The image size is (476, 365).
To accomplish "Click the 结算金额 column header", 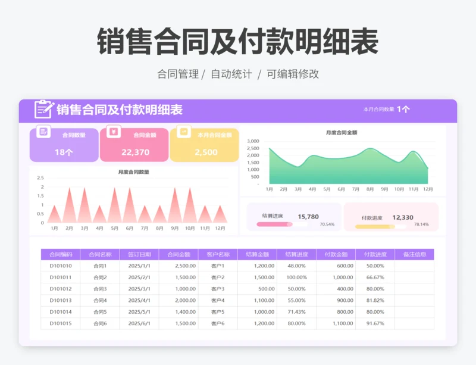I will coord(258,254).
